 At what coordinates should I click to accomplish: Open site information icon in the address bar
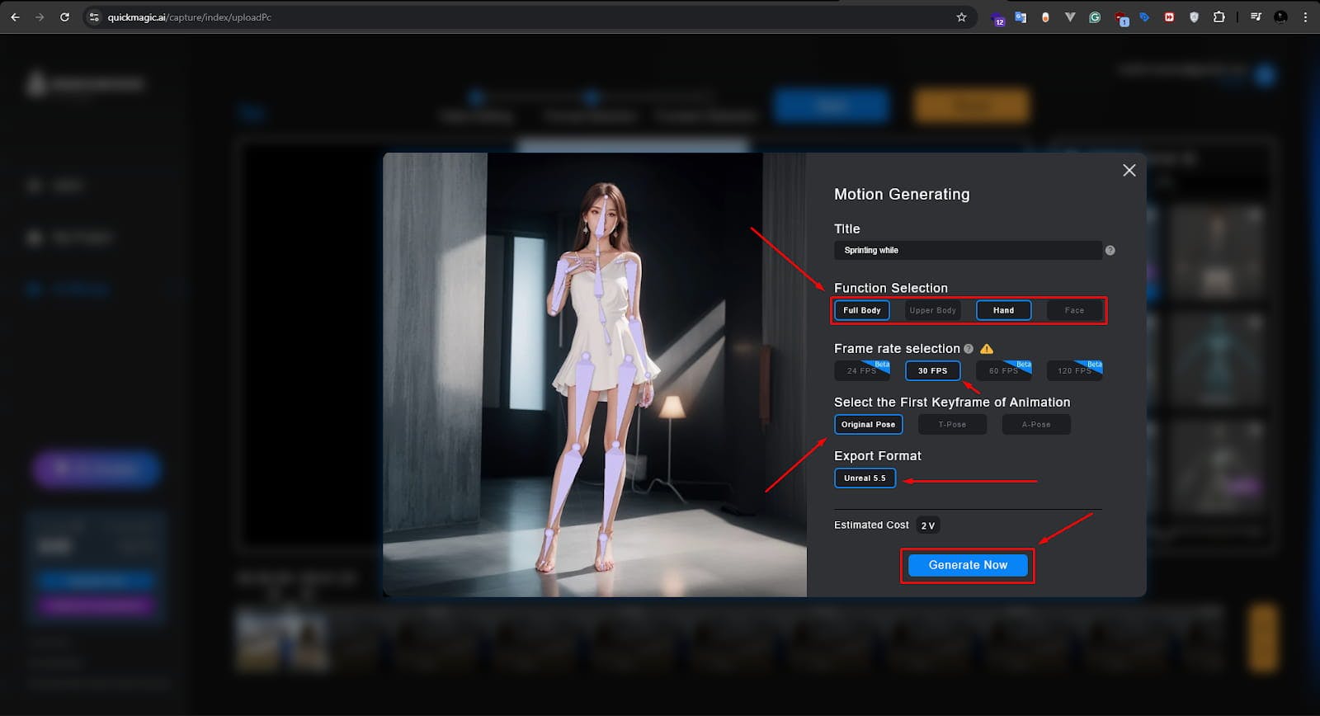point(94,16)
